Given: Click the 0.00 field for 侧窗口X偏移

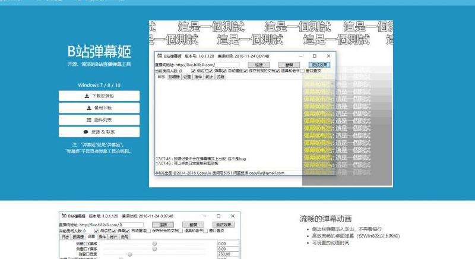Looking at the screenshot, I should (x=228, y=244).
